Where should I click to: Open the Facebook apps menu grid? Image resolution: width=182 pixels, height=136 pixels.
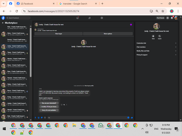[x=167, y=18]
